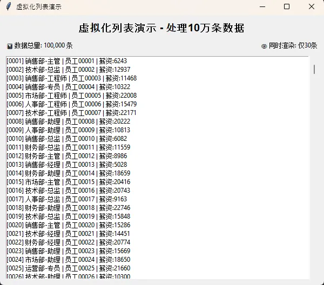Click the heading 虚拟化列表演示 - 处理10万条数据
Screen dimensions: 324x285
pyautogui.click(x=161, y=28)
